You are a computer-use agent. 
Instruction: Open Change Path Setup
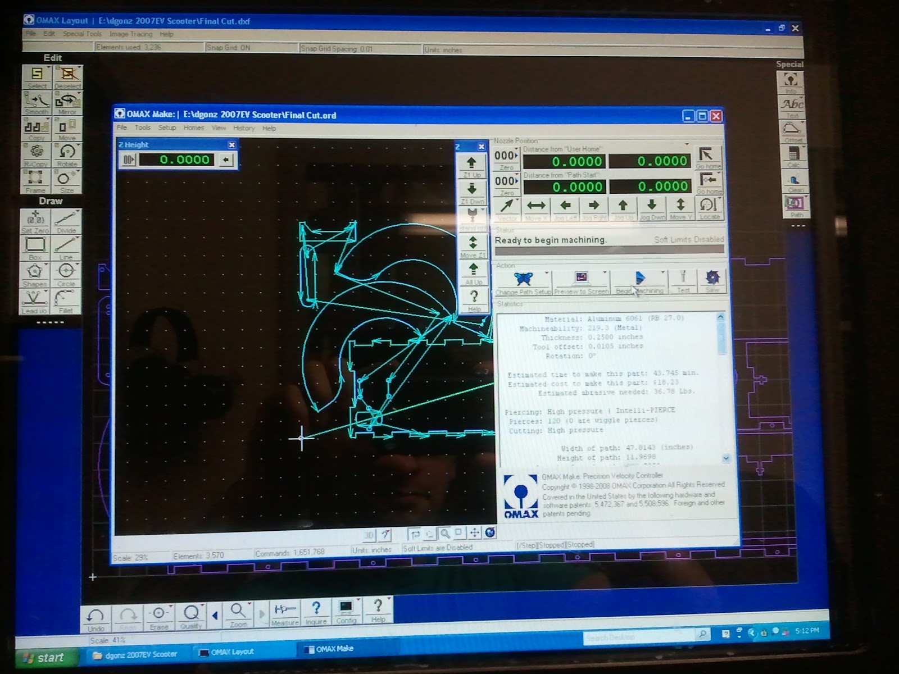tap(523, 282)
